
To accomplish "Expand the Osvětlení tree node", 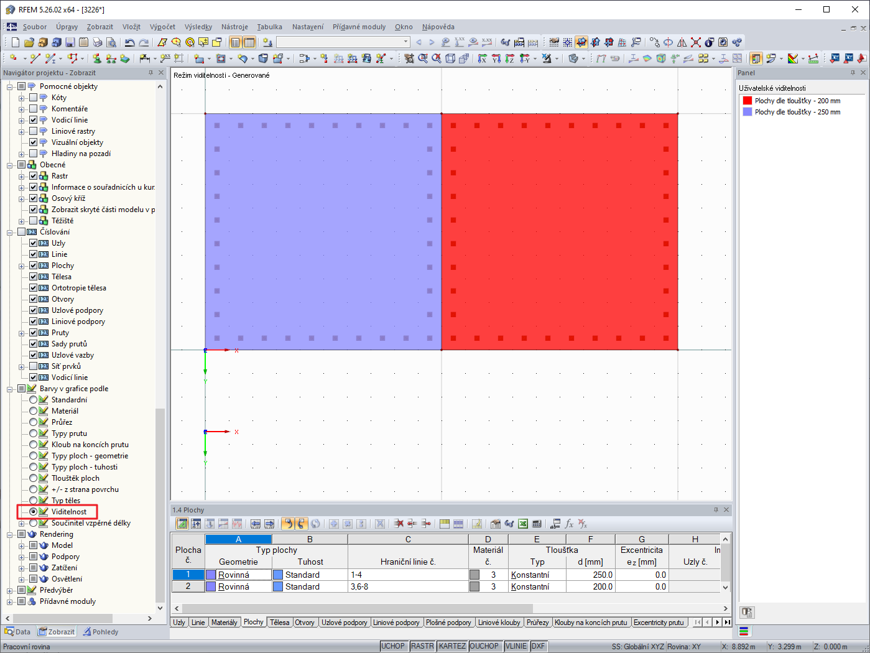I will (22, 579).
